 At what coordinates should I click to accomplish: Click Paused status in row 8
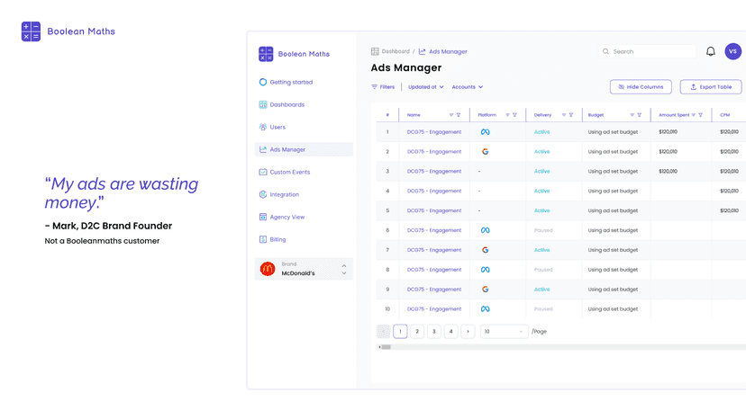tap(543, 270)
